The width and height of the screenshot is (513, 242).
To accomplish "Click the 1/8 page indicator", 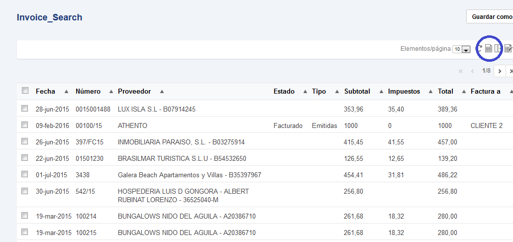I will pyautogui.click(x=487, y=71).
